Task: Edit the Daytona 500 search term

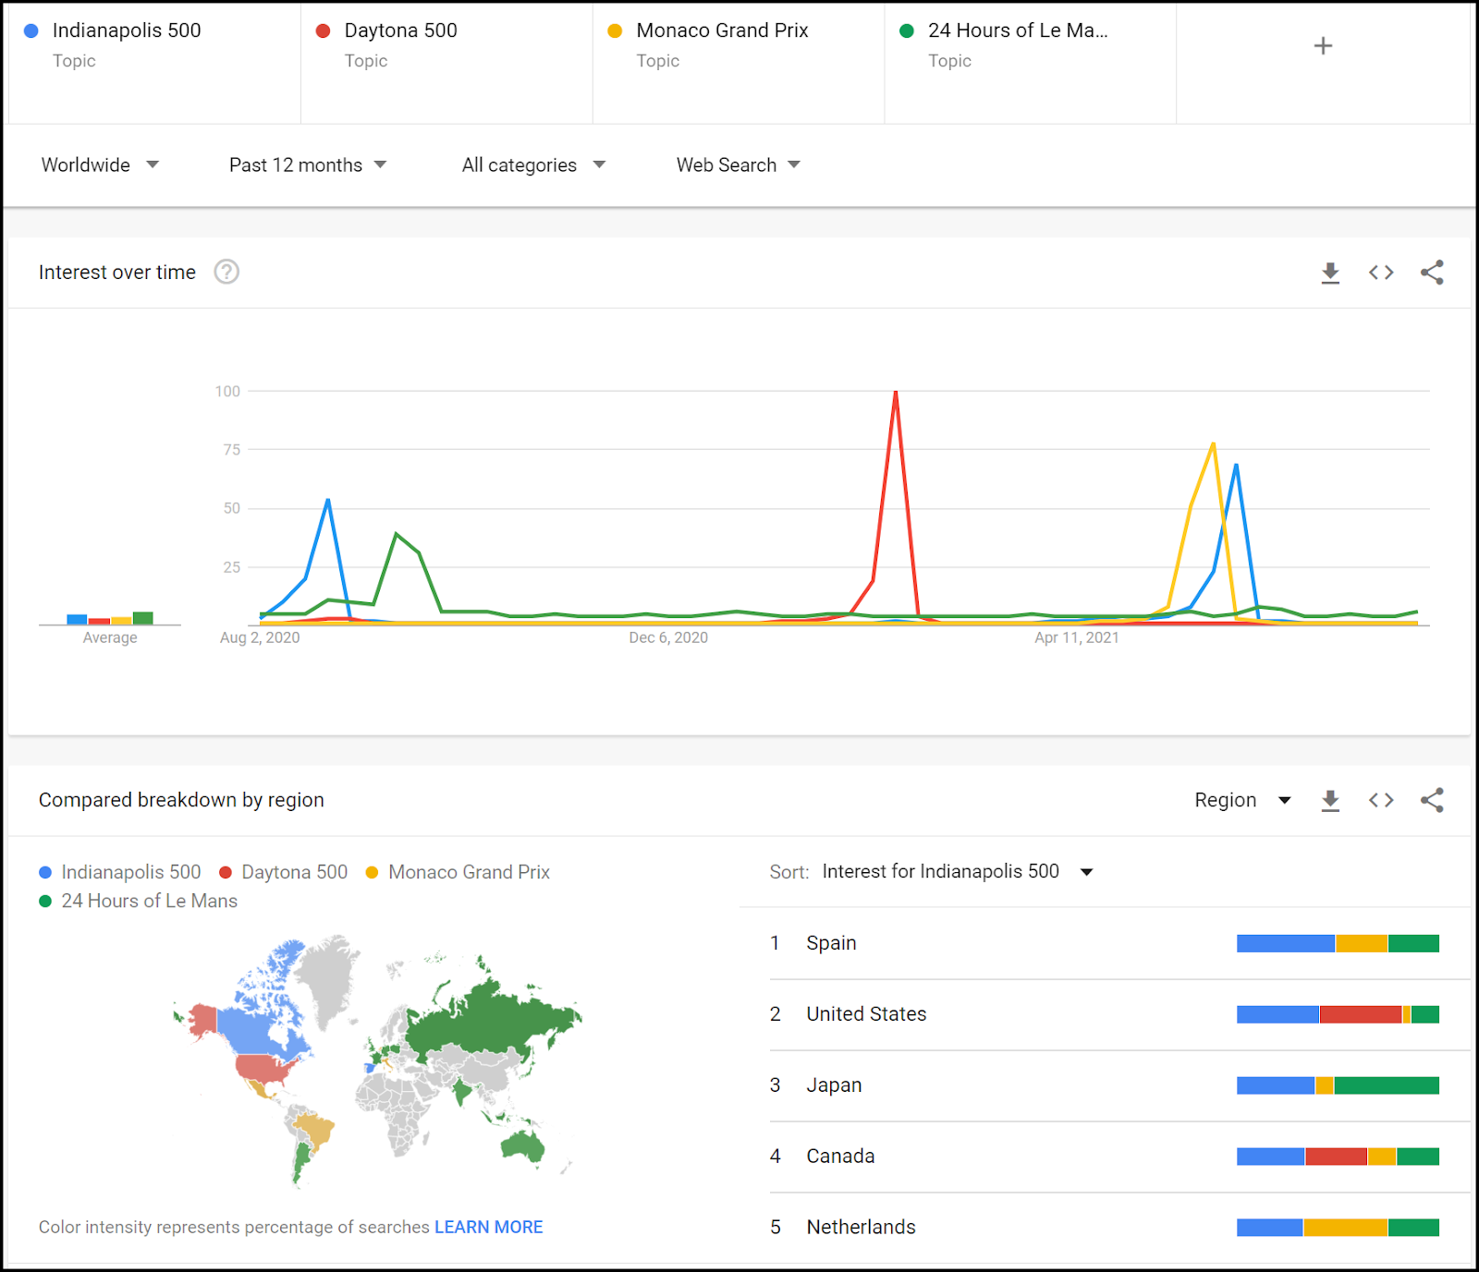Action: tap(400, 30)
